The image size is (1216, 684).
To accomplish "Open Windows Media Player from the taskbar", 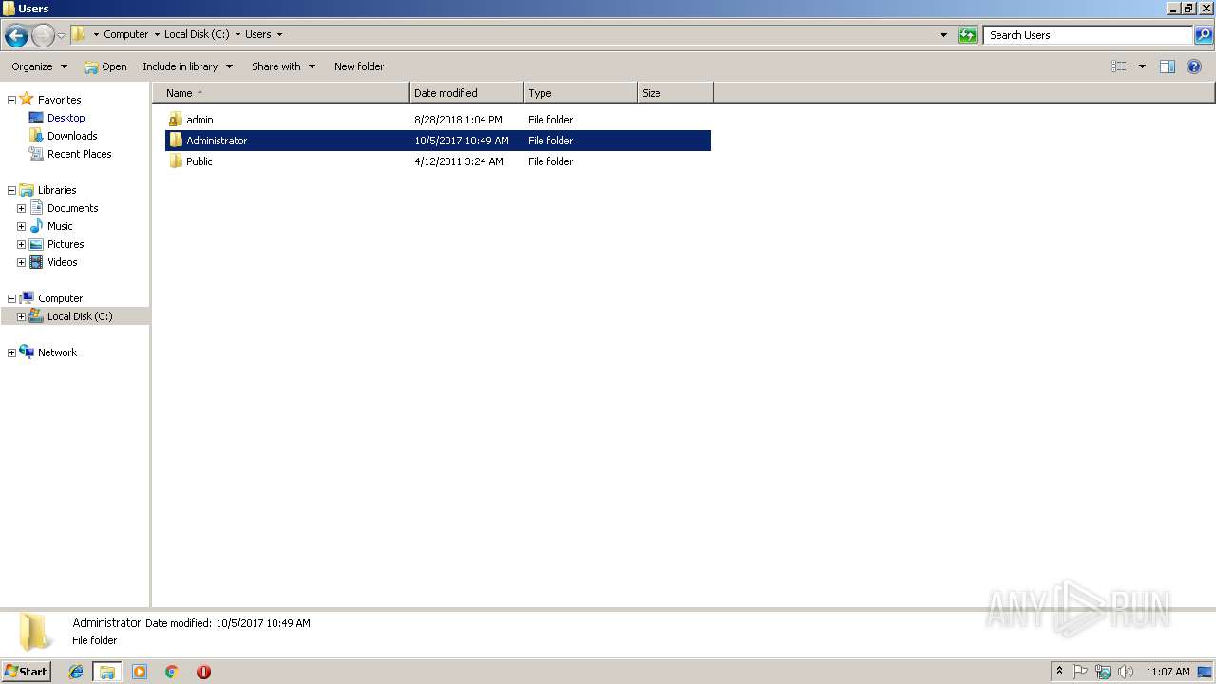I will point(140,672).
